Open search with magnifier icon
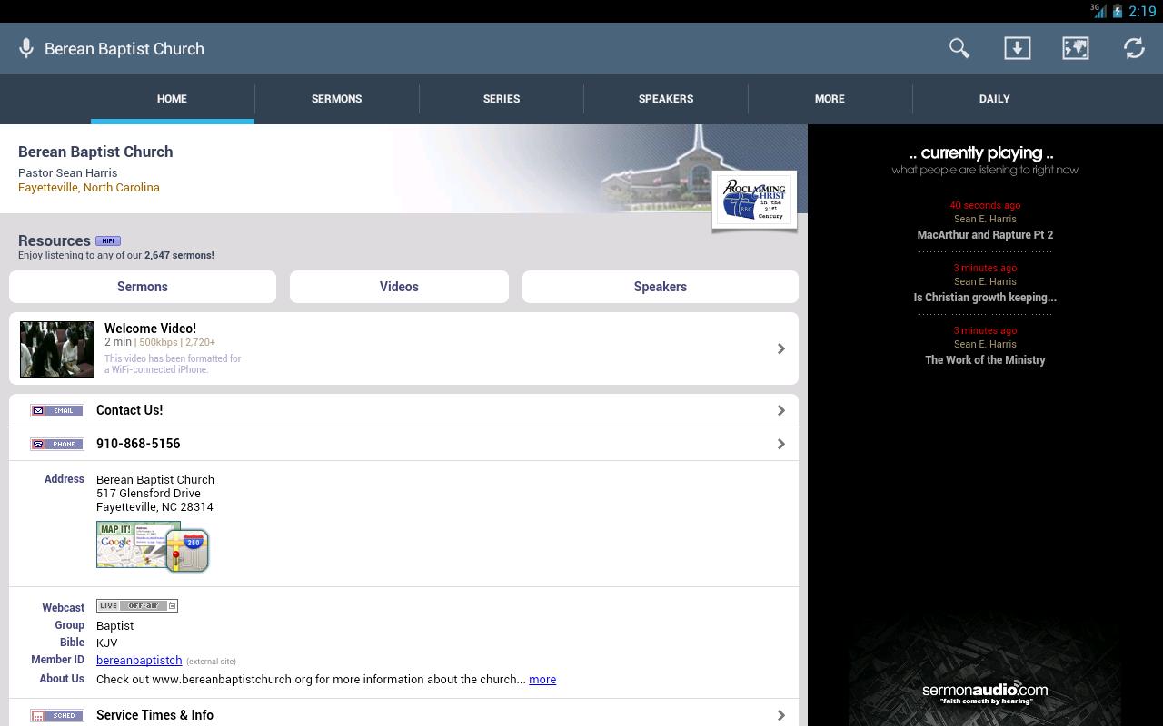 pyautogui.click(x=959, y=48)
